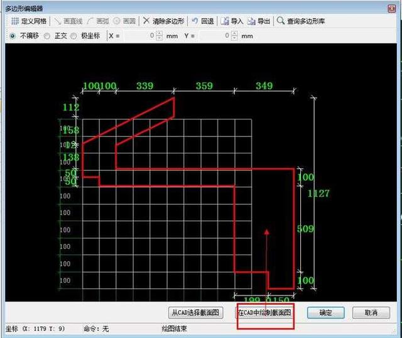Click the Y coordinate input field
This screenshot has width=402, height=338.
point(215,36)
